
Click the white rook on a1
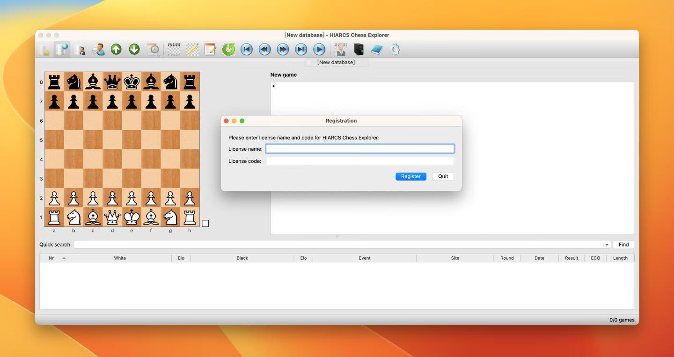pyautogui.click(x=54, y=217)
